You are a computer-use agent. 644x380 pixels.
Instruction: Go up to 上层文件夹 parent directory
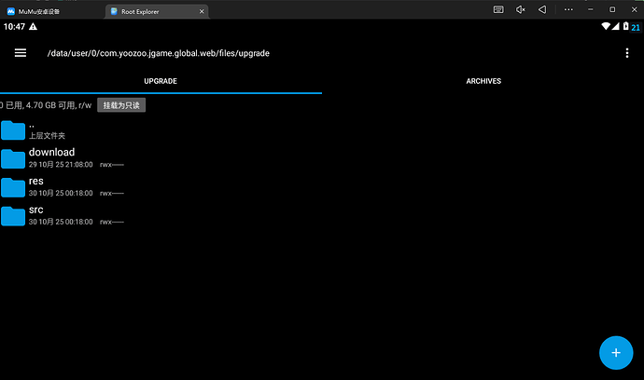[x=47, y=135]
